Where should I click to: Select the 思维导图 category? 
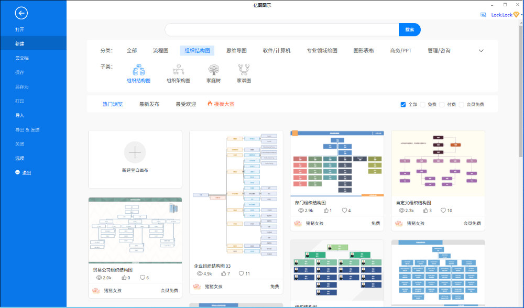click(x=236, y=51)
